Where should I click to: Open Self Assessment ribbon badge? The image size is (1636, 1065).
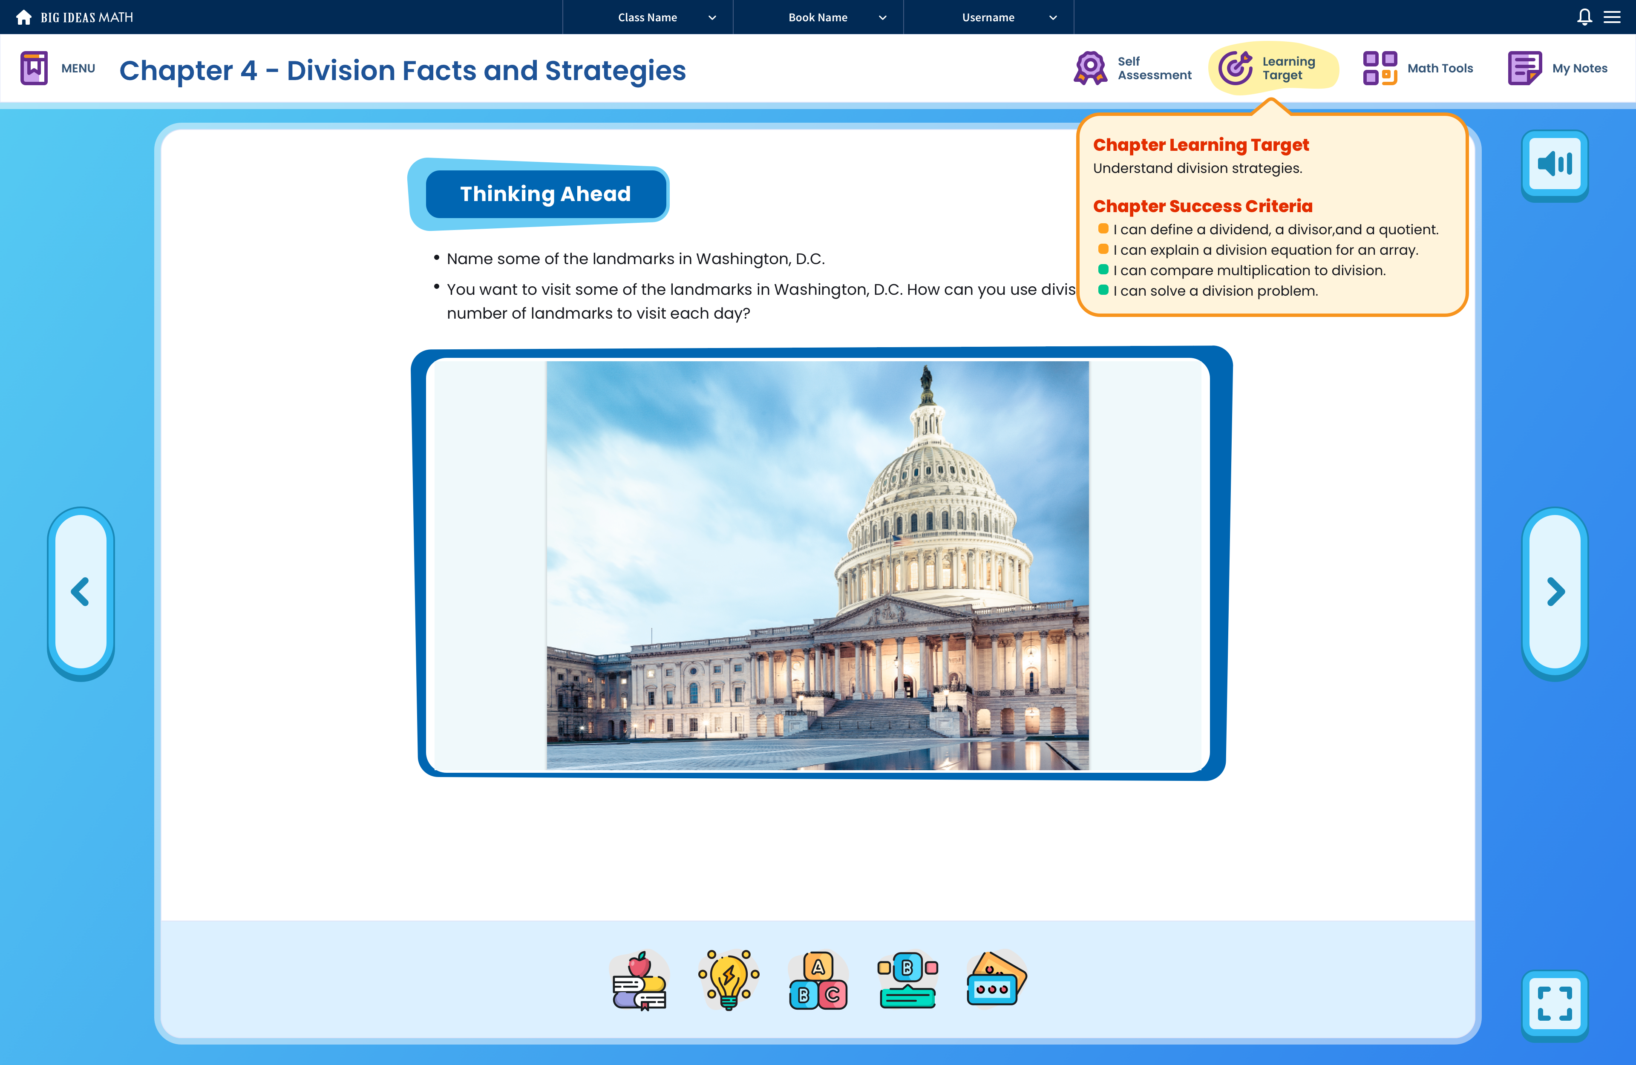pos(1090,68)
